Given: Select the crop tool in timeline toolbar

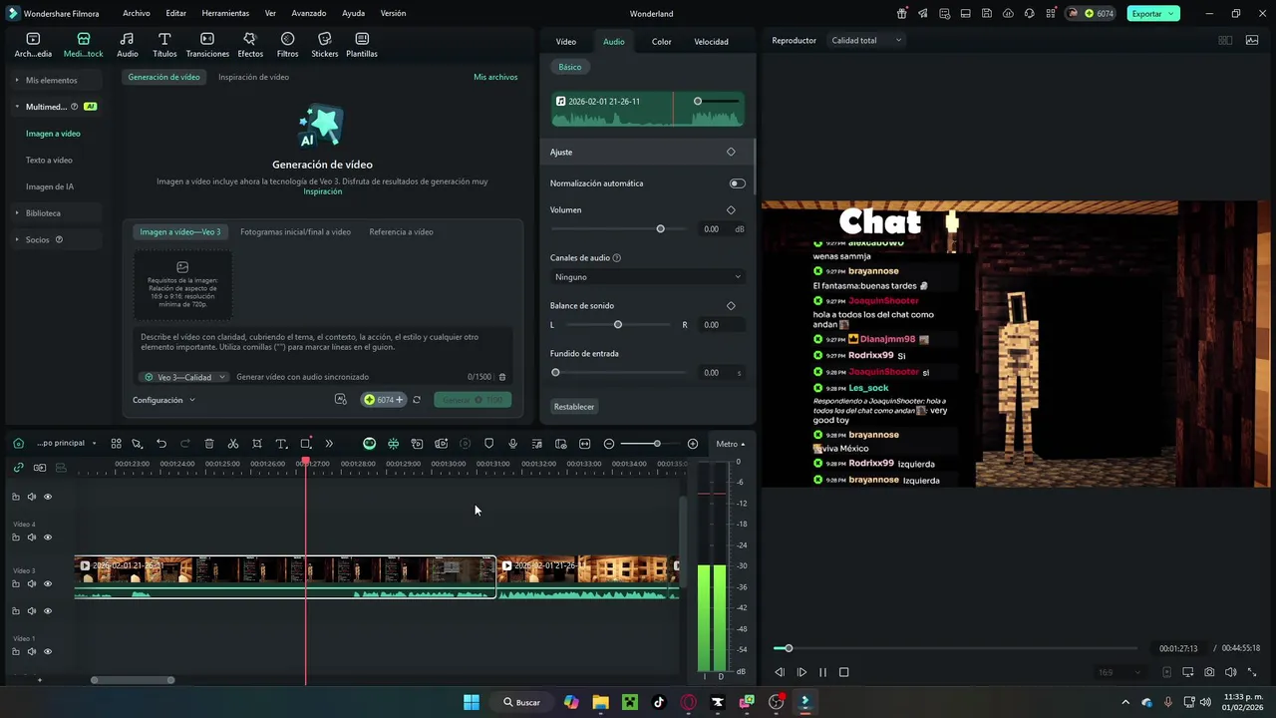Looking at the screenshot, I should (x=257, y=444).
